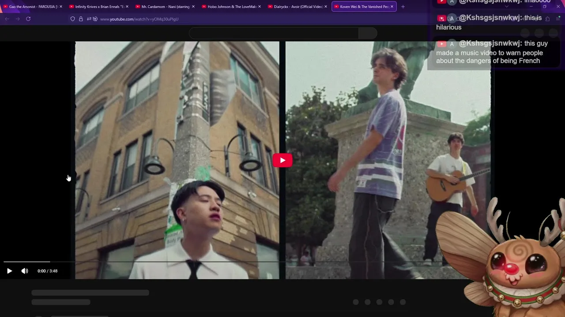Click the chat message about 'dangers of being French'
Viewport: 565px width, 317px height.
pyautogui.click(x=492, y=52)
